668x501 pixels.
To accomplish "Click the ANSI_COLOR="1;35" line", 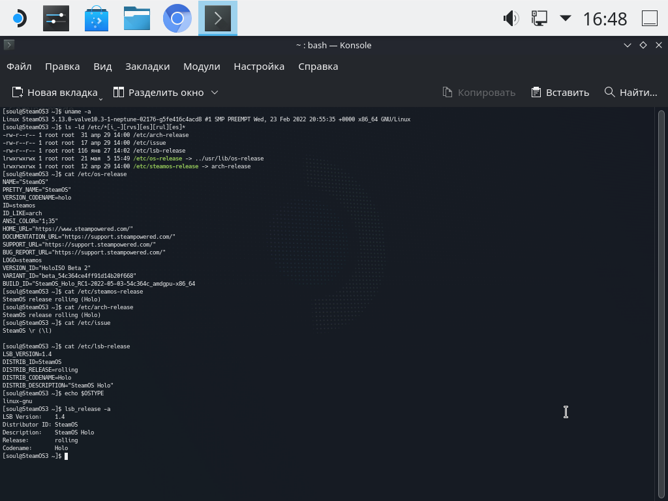I will 30,221.
